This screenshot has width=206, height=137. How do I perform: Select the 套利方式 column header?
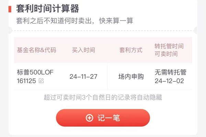point(131,50)
